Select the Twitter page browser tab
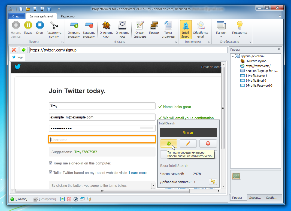Image resolution: width=291 pixels, height=211 pixels. pyautogui.click(x=18, y=57)
